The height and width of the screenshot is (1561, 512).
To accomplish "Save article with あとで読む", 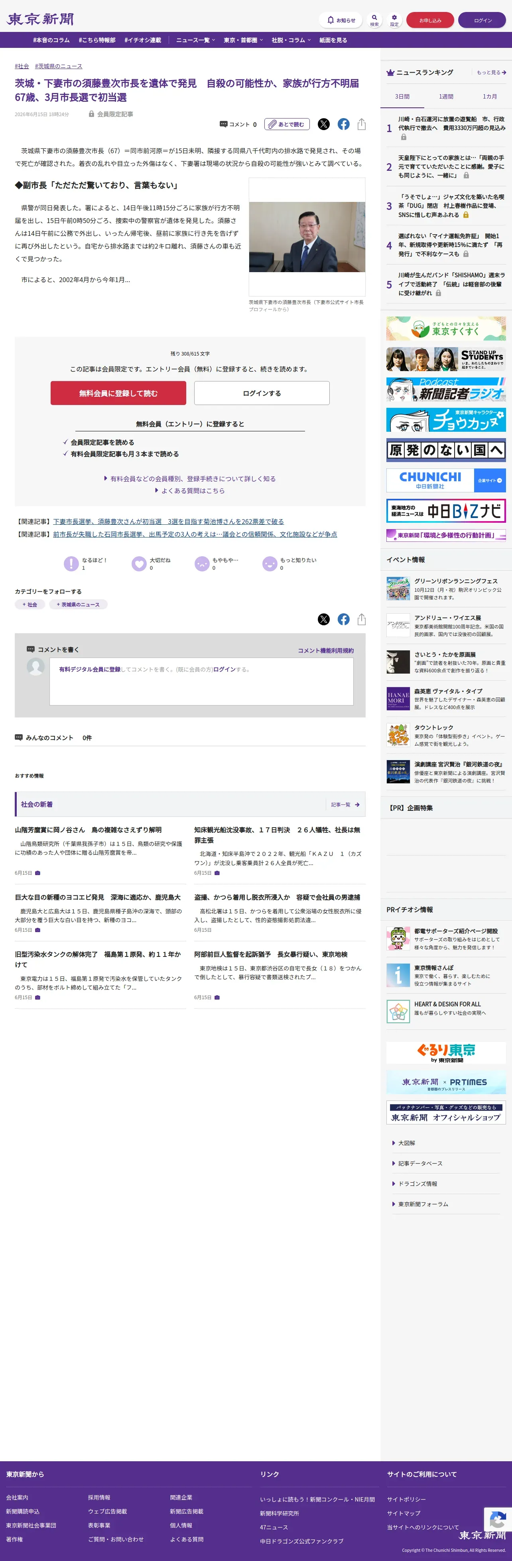I will (287, 124).
